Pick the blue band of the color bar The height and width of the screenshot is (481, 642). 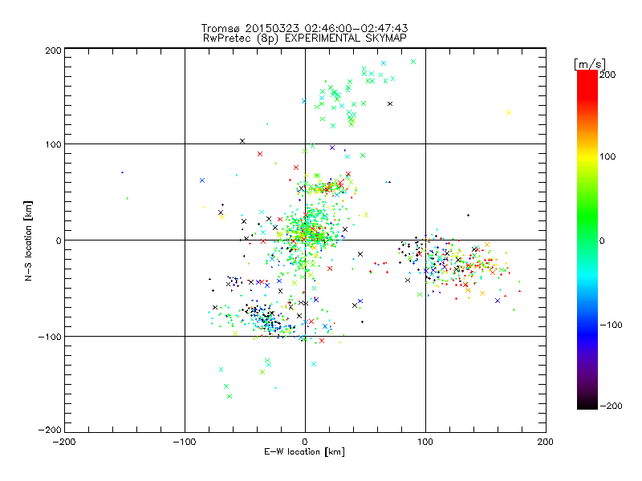(587, 333)
